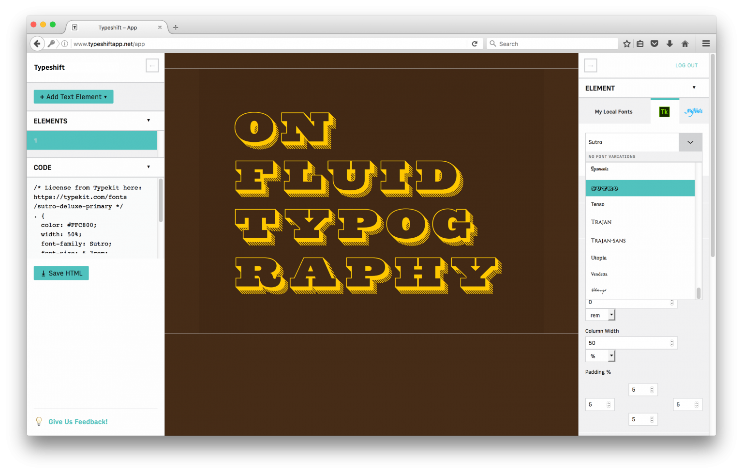Bookmark this page via the star icon
This screenshot has width=743, height=474.
pyautogui.click(x=626, y=44)
